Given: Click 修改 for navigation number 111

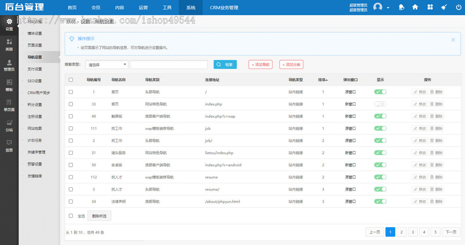Looking at the screenshot, I should tap(419, 128).
